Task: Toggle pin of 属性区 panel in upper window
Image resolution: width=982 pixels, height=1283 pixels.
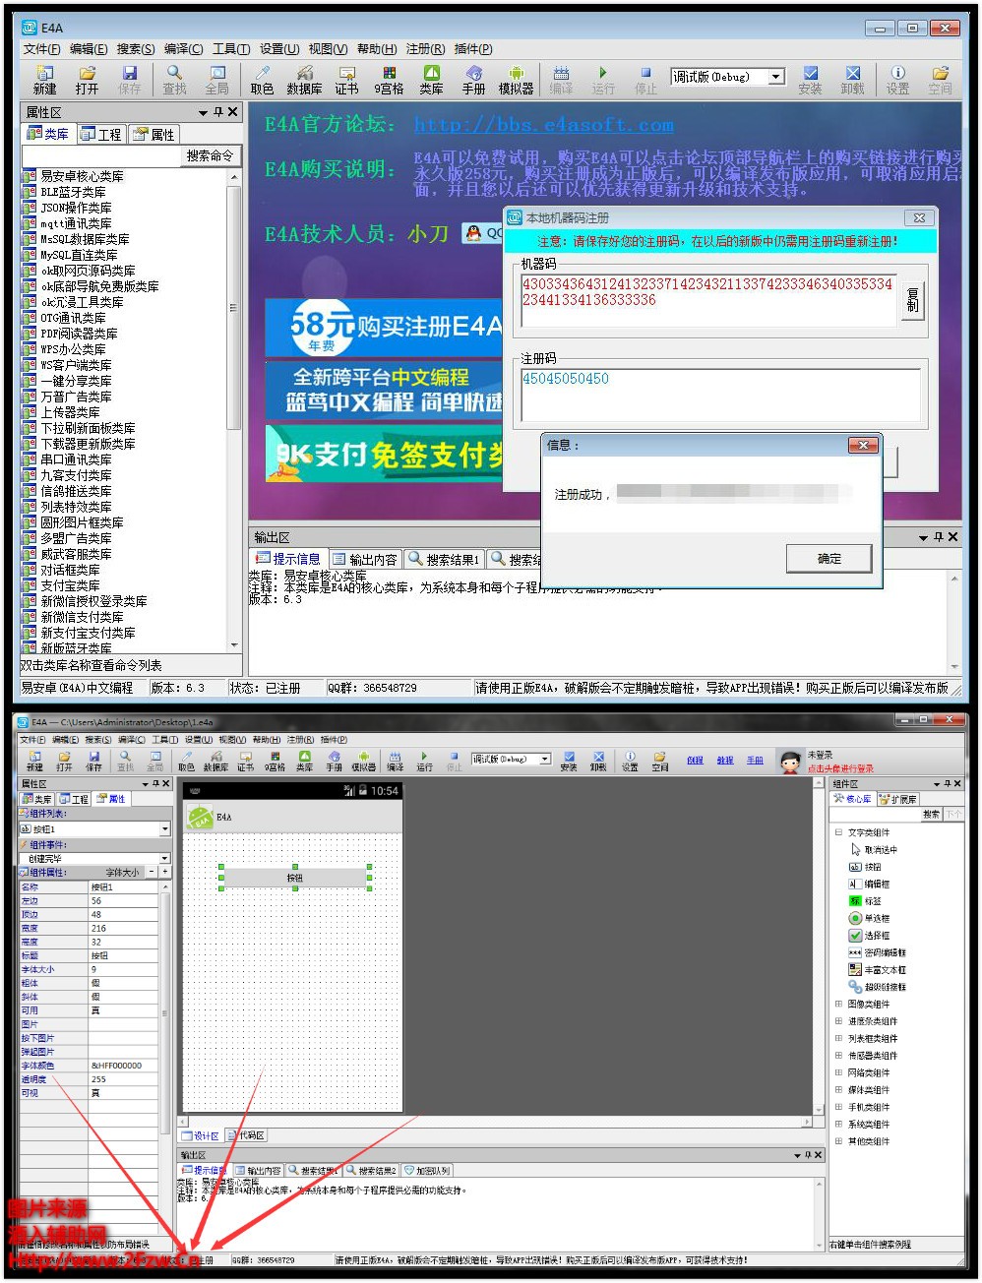Action: (x=218, y=112)
